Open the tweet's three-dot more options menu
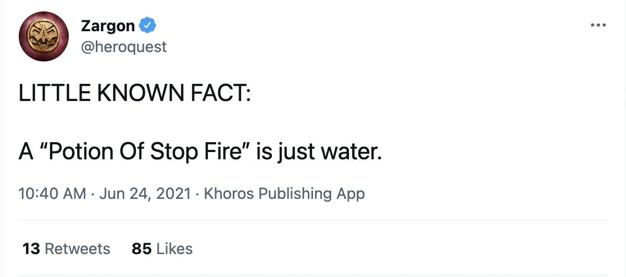This screenshot has width=626, height=277. click(x=598, y=26)
